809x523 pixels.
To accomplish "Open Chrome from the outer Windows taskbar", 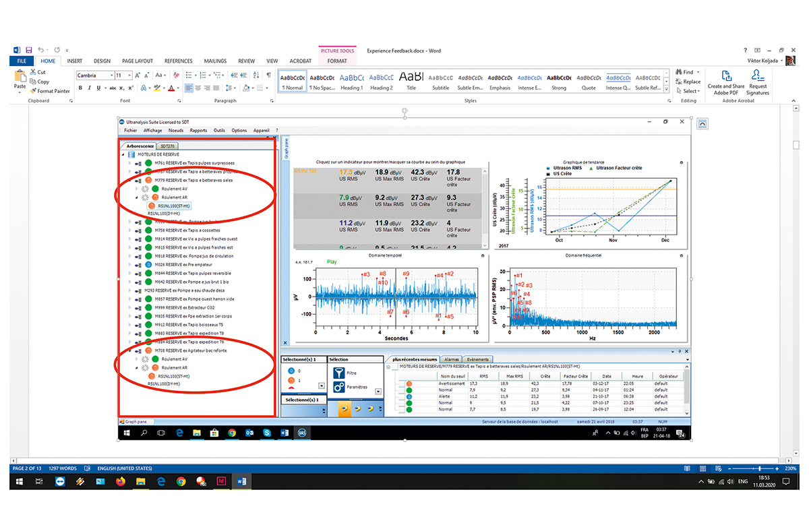I will 181,481.
